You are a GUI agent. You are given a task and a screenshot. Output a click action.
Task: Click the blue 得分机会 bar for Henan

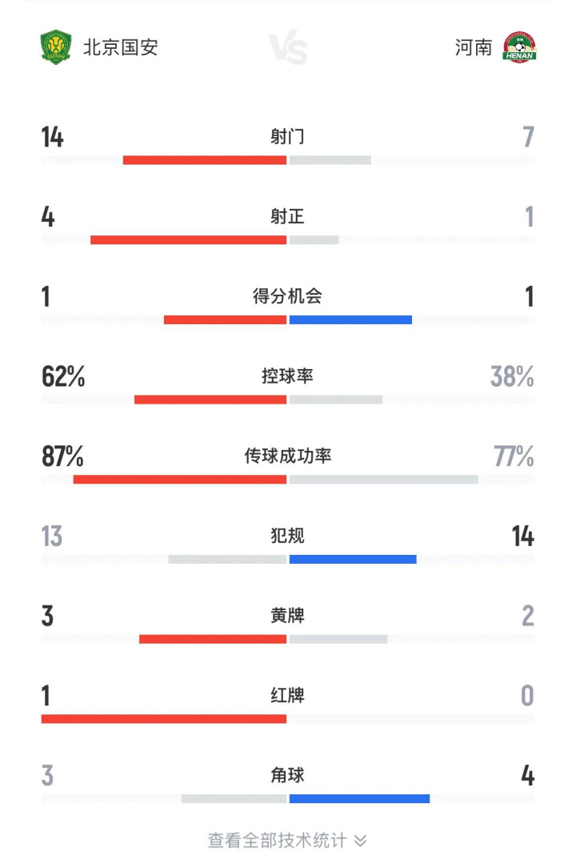pos(350,319)
